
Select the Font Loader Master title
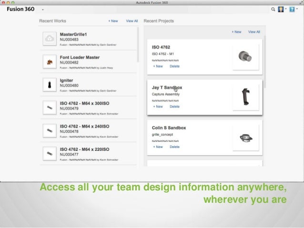point(80,58)
